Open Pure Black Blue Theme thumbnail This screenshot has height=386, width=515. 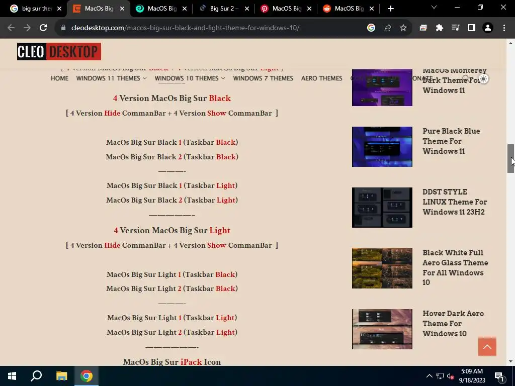click(382, 147)
